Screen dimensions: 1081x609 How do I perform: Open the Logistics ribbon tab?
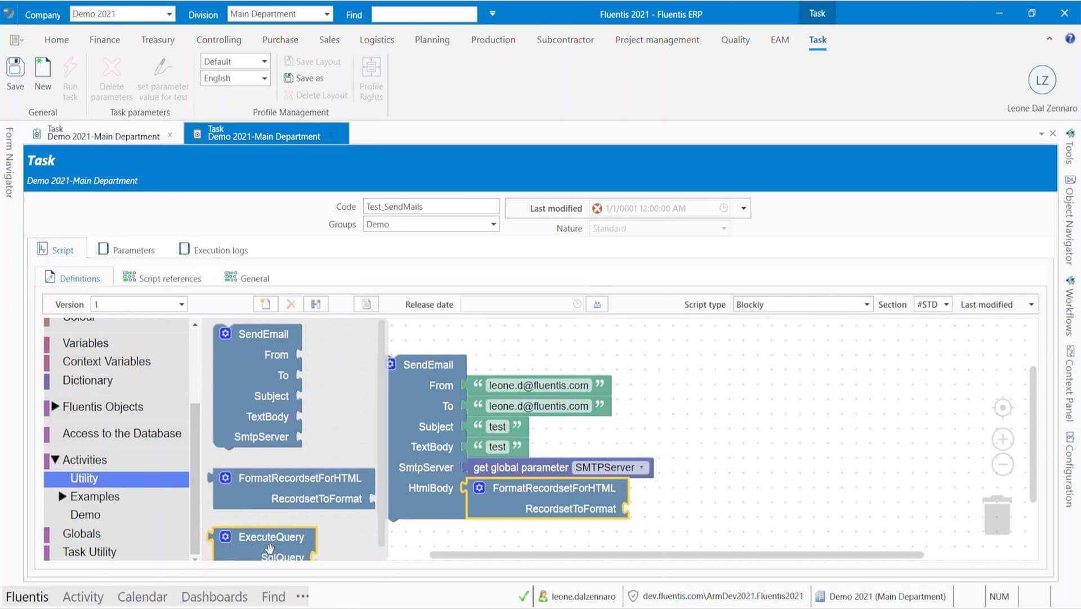(377, 39)
